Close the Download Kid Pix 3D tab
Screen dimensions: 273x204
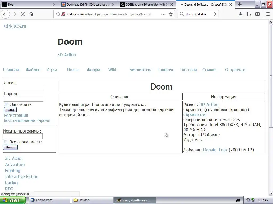[113, 5]
